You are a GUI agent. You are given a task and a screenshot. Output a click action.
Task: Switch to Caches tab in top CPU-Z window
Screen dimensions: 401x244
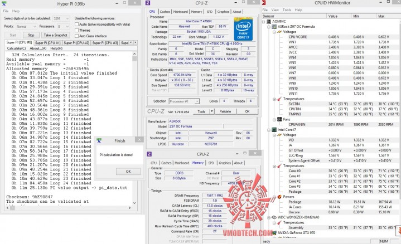165,12
